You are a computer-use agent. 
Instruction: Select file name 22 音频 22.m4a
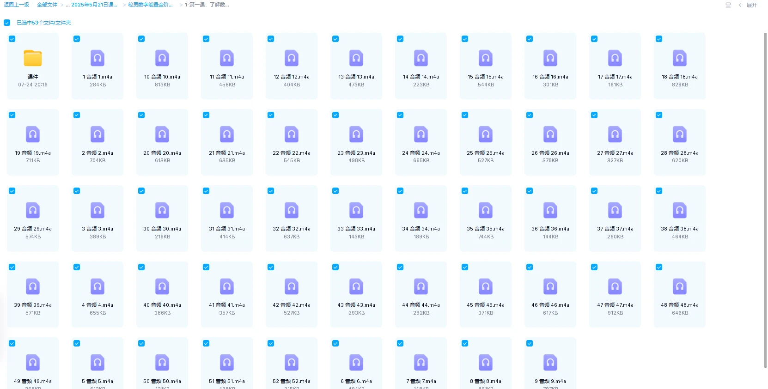click(x=292, y=153)
